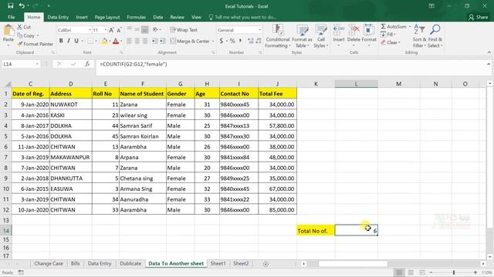The height and width of the screenshot is (277, 494).
Task: Open Conditional Formatting
Action: (278, 36)
